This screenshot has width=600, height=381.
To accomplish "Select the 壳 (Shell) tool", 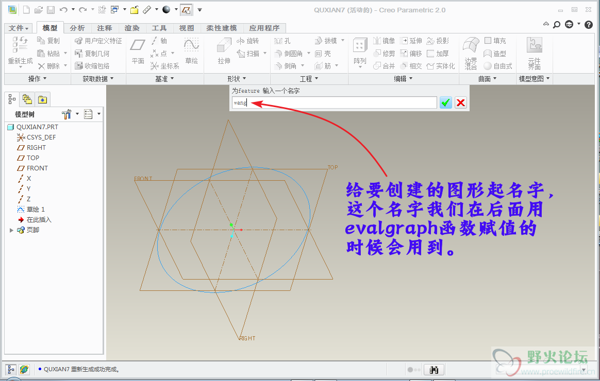I will 323,54.
